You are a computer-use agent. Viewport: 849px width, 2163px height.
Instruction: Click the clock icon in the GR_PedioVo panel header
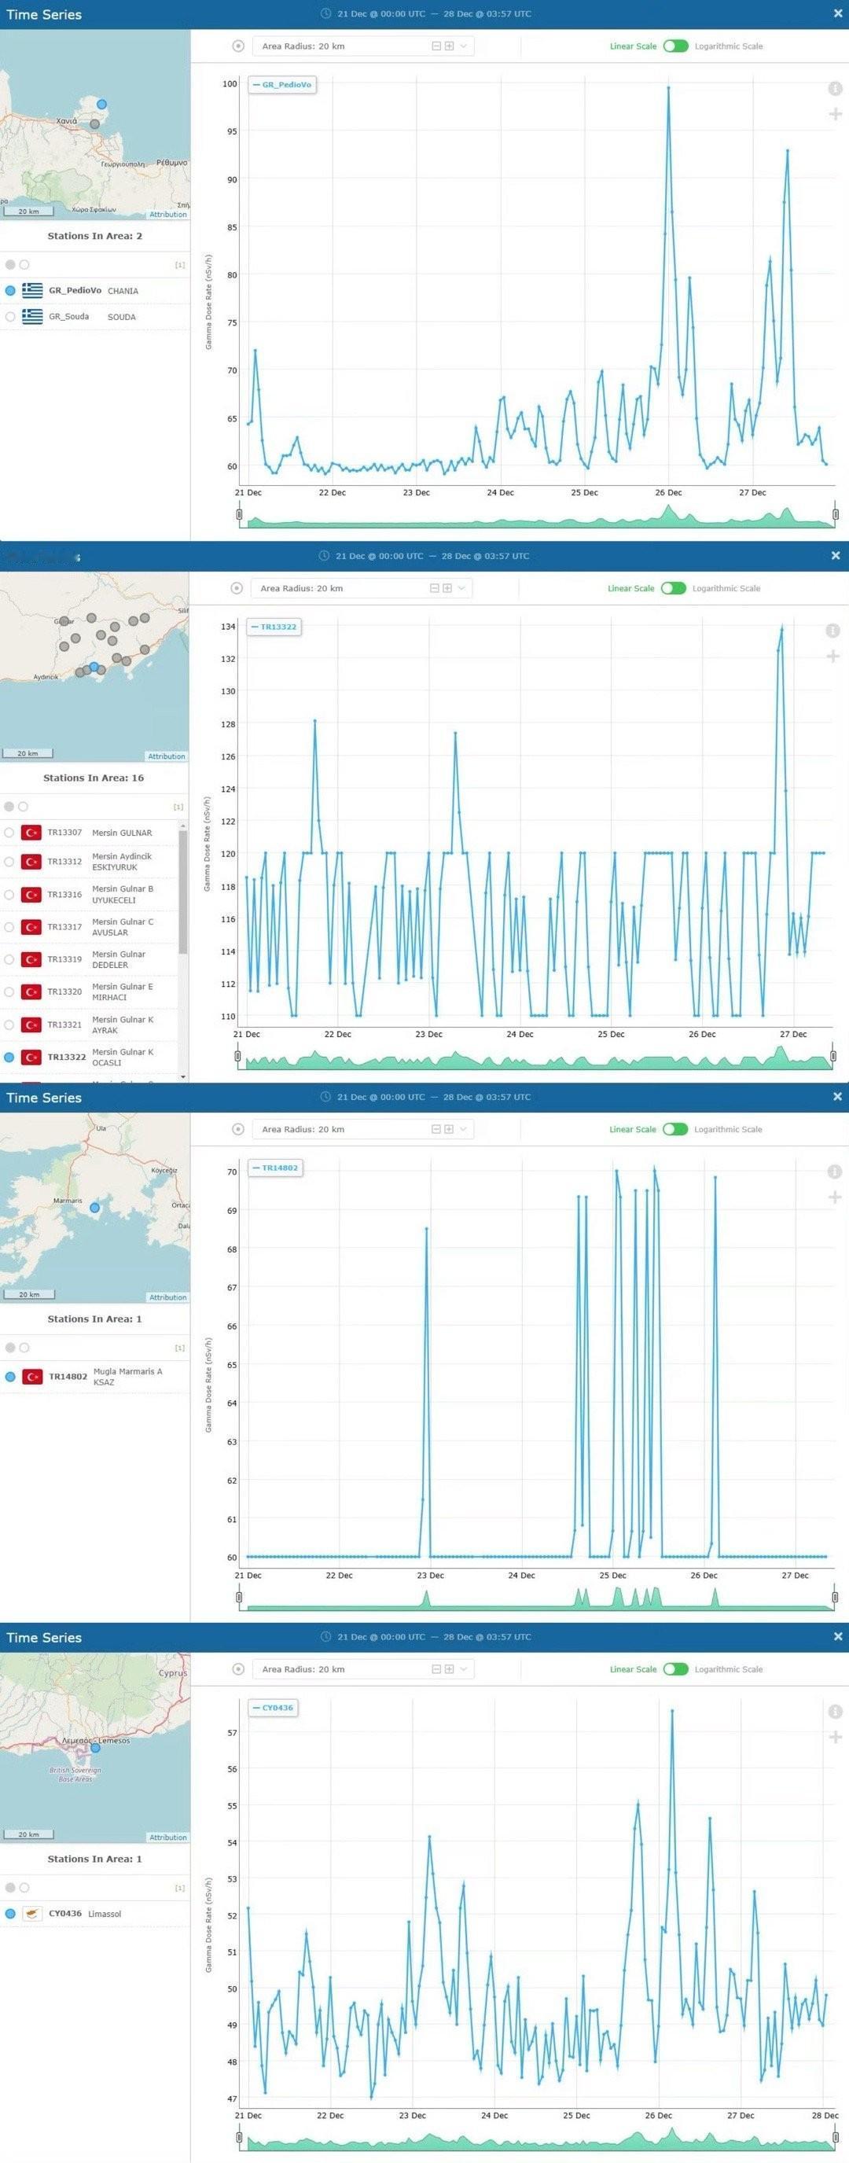tap(327, 13)
